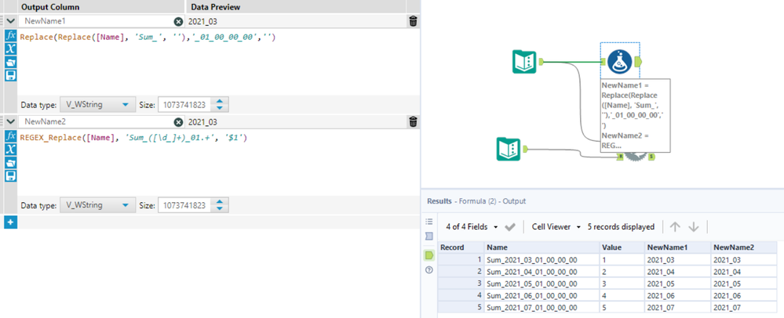This screenshot has height=318, width=784.
Task: Edit the NewName2 size field
Action: tap(184, 205)
